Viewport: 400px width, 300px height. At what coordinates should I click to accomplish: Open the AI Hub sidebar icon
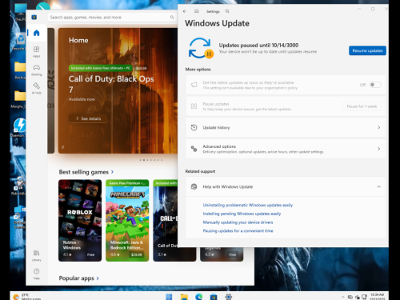pos(37,88)
